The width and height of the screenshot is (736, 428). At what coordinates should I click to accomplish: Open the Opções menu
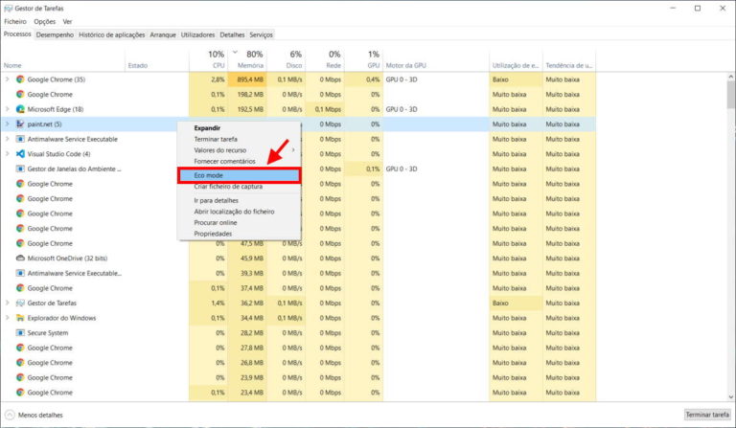44,21
